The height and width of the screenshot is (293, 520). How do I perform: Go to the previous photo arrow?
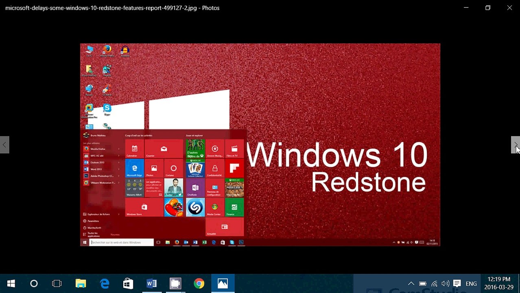pyautogui.click(x=4, y=145)
